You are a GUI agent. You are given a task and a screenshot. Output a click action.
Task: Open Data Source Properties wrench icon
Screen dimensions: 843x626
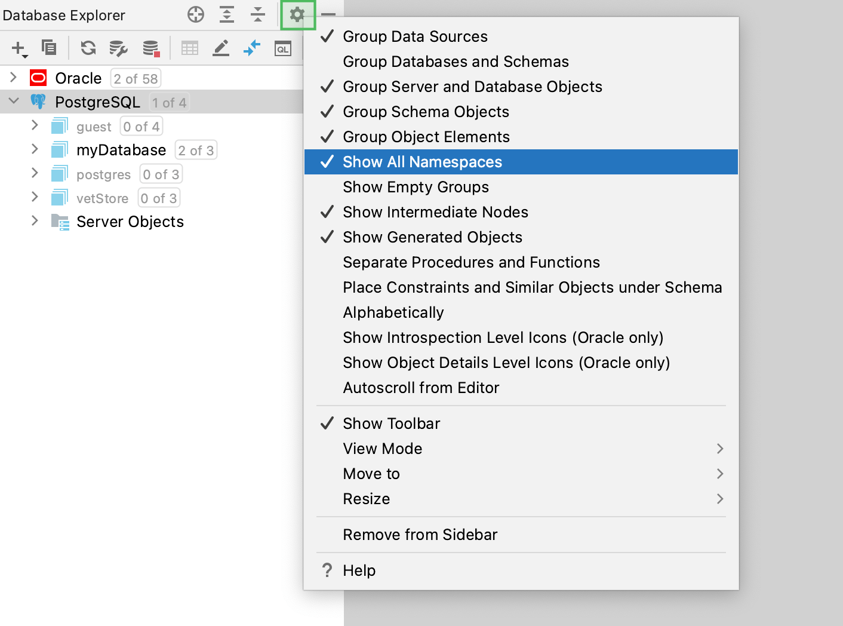pos(118,48)
